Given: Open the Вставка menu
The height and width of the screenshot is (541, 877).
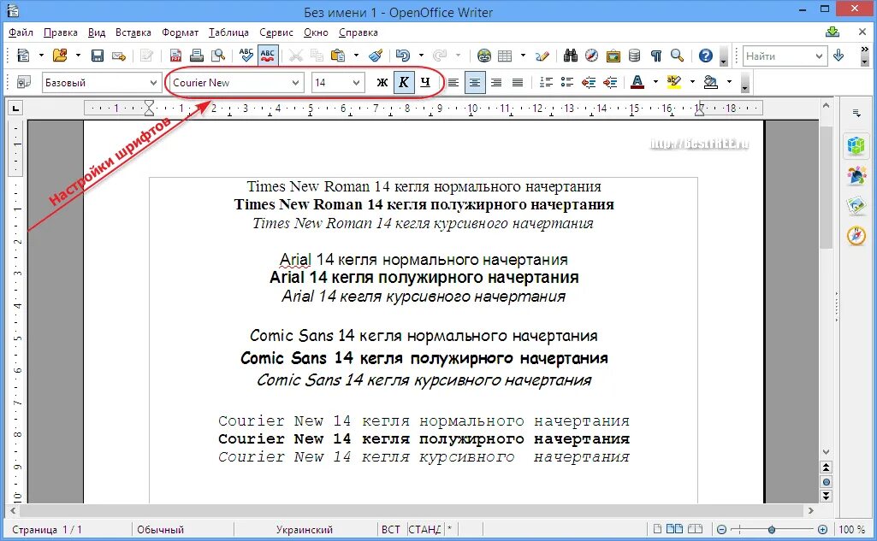Looking at the screenshot, I should pos(133,32).
